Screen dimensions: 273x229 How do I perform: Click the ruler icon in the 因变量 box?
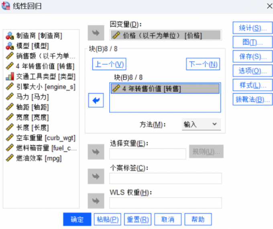tap(116, 35)
